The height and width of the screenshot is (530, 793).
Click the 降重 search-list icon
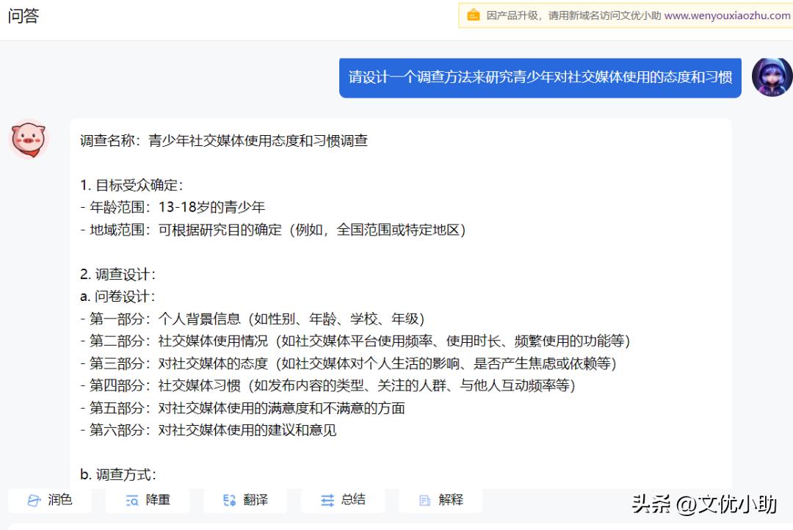(x=131, y=500)
